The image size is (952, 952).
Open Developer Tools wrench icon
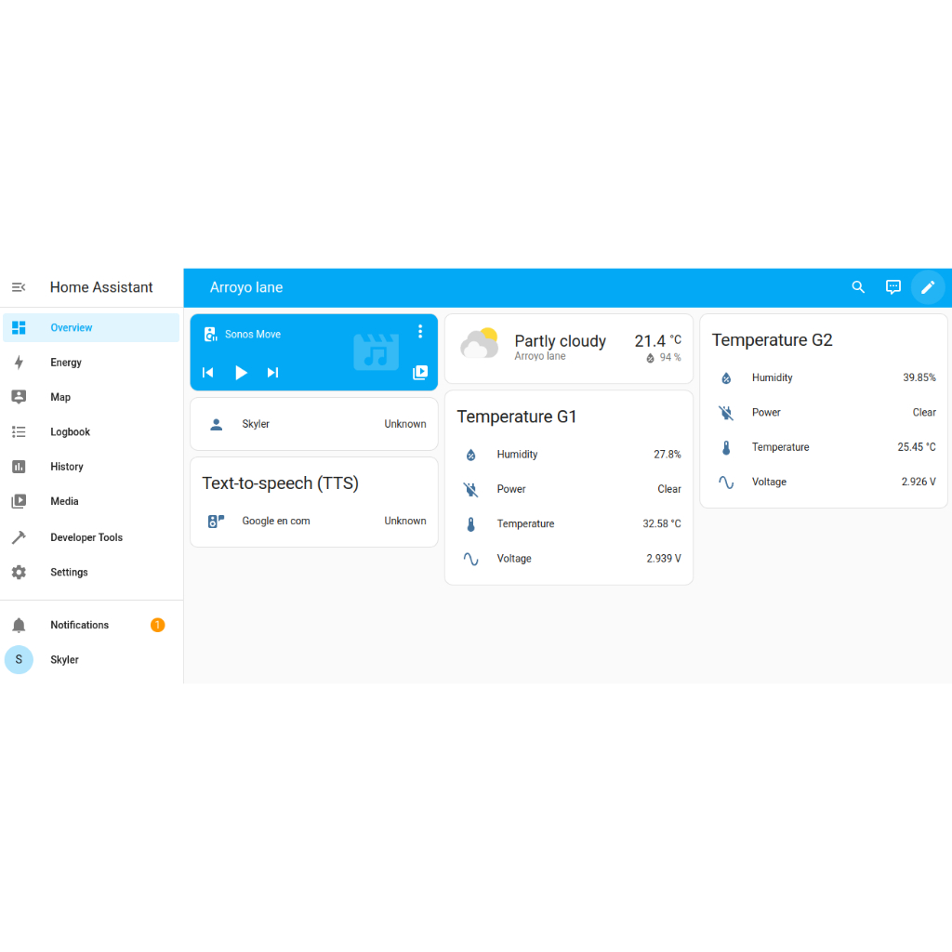pyautogui.click(x=19, y=536)
